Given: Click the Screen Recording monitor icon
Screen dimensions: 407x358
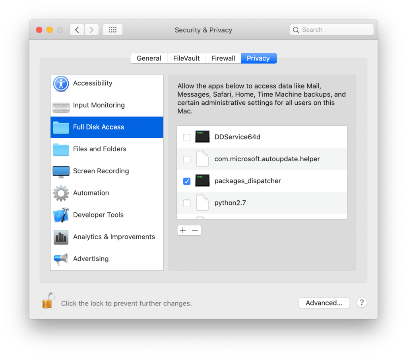Looking at the screenshot, I should tap(61, 172).
